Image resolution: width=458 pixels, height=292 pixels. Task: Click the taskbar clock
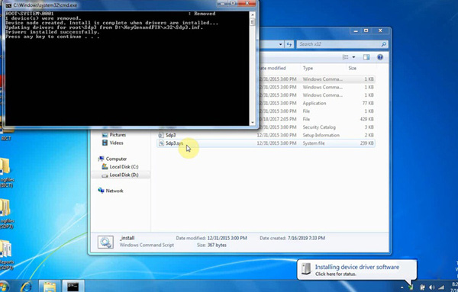(454, 287)
